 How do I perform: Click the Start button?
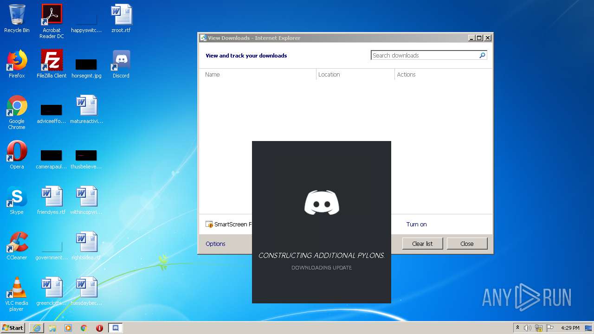[13, 328]
